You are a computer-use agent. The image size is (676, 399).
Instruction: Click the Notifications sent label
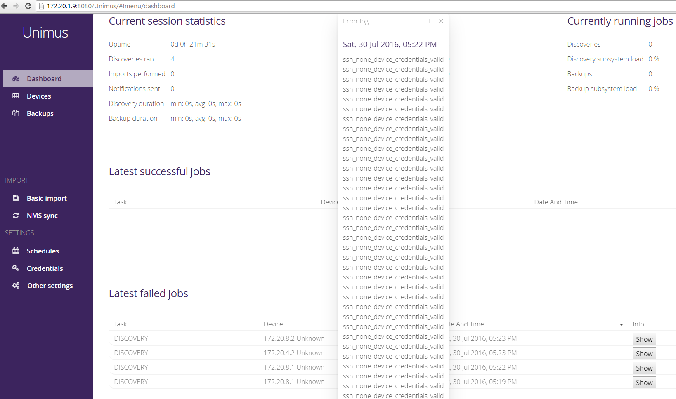tap(135, 89)
